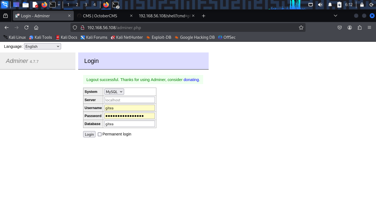Click the Login button

pyautogui.click(x=89, y=134)
